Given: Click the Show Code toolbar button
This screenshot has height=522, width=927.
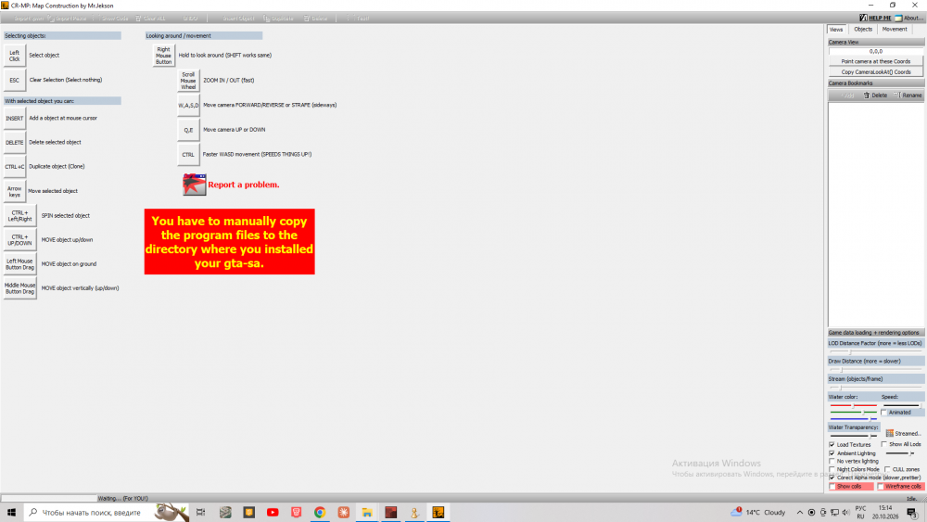Looking at the screenshot, I should pos(112,19).
